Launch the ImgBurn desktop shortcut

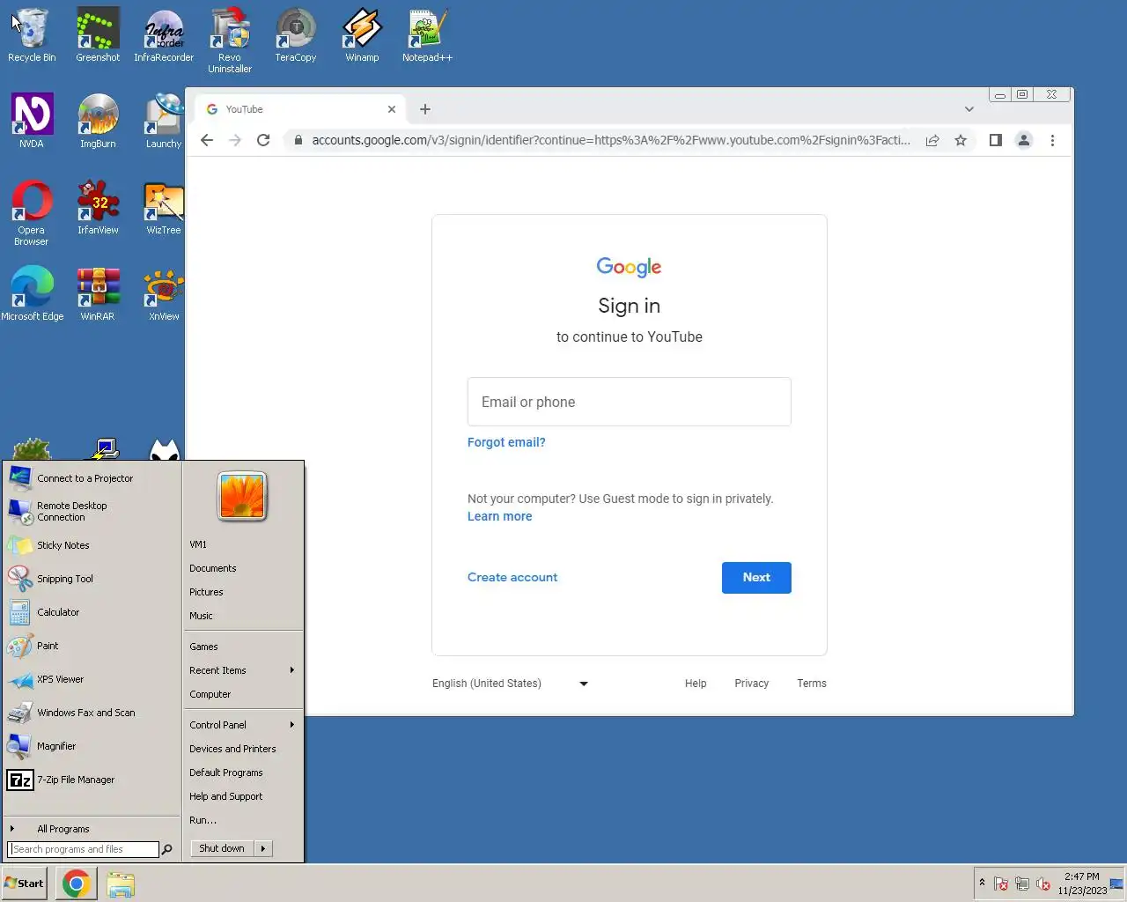tap(98, 121)
